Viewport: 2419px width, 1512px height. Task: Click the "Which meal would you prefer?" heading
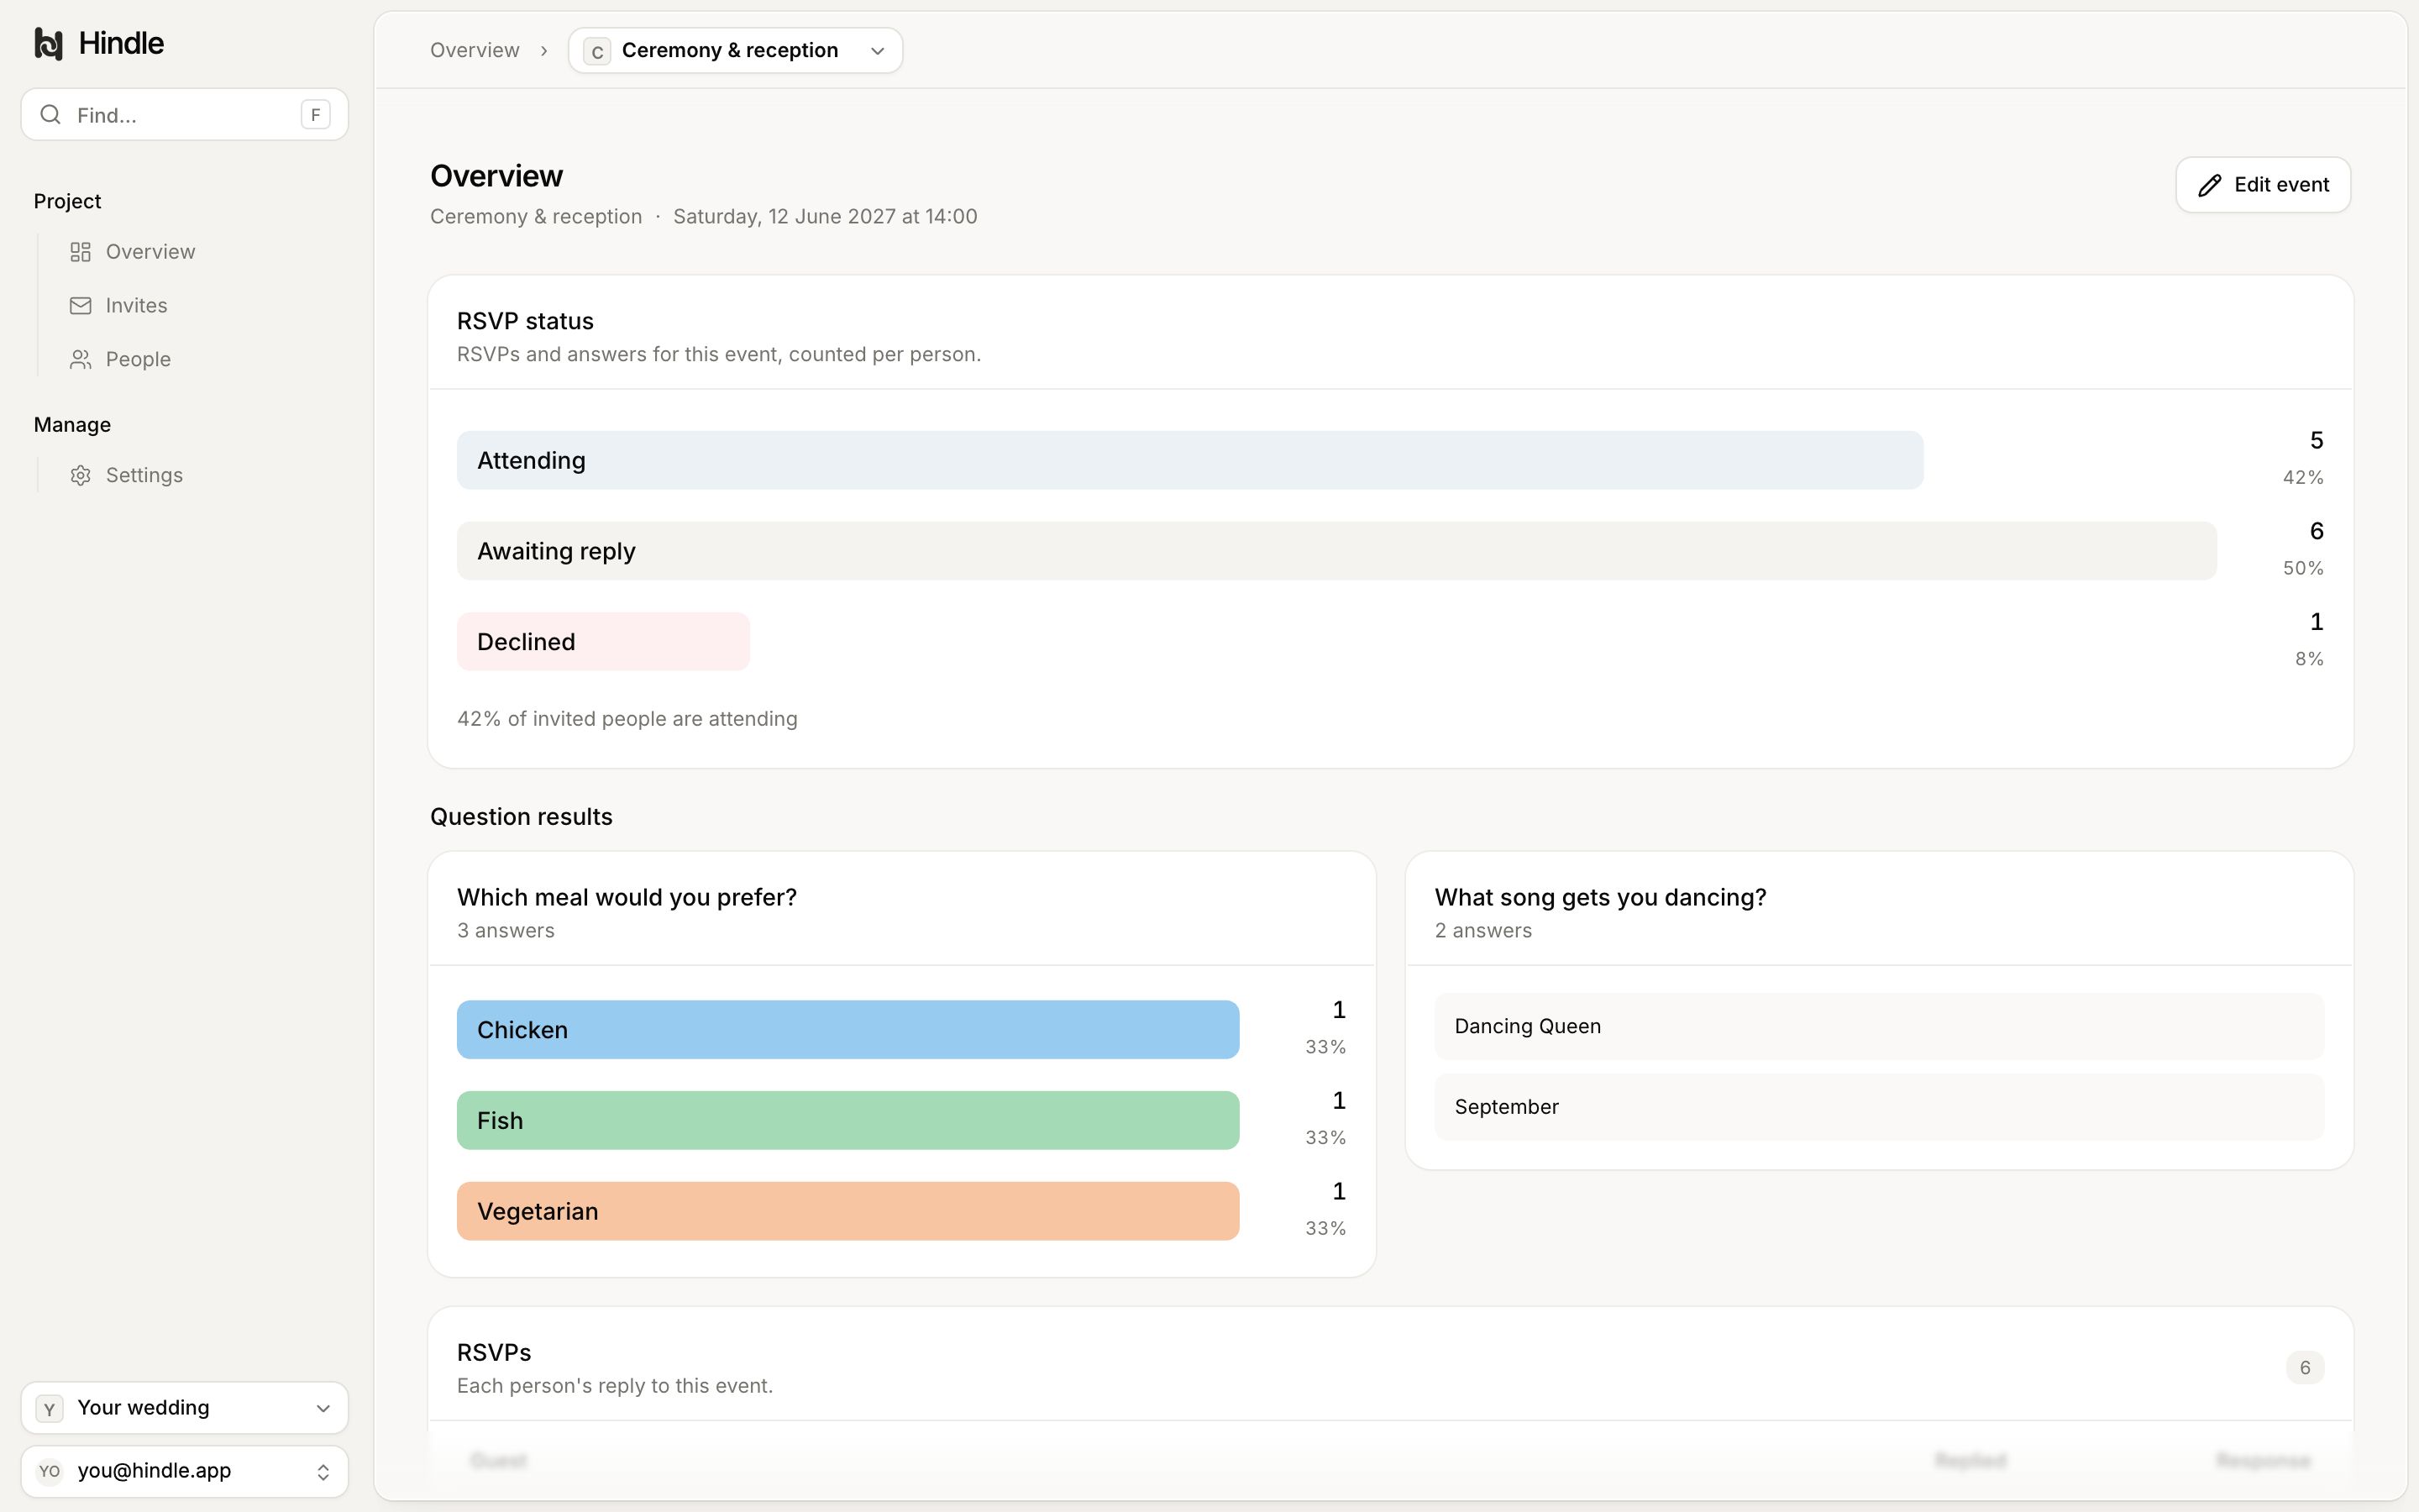(x=627, y=898)
